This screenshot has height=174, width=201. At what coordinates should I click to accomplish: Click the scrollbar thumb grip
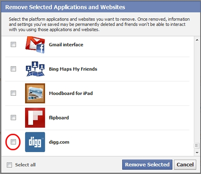tap(197, 146)
